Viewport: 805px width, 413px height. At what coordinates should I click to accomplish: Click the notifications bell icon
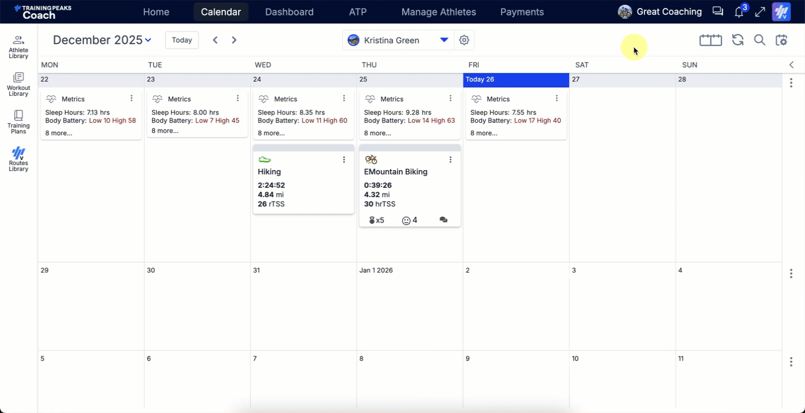739,12
